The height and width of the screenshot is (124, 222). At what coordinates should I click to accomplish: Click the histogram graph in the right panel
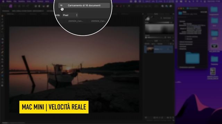pyautogui.click(x=159, y=29)
